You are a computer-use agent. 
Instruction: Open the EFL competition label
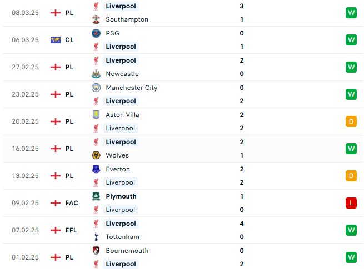pyautogui.click(x=71, y=230)
